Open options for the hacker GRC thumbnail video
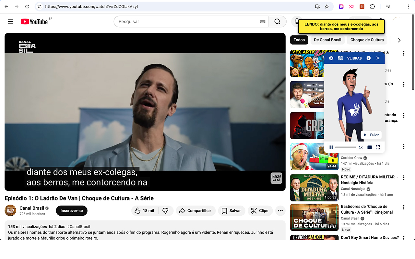The height and width of the screenshot is (259, 415). coord(404,116)
